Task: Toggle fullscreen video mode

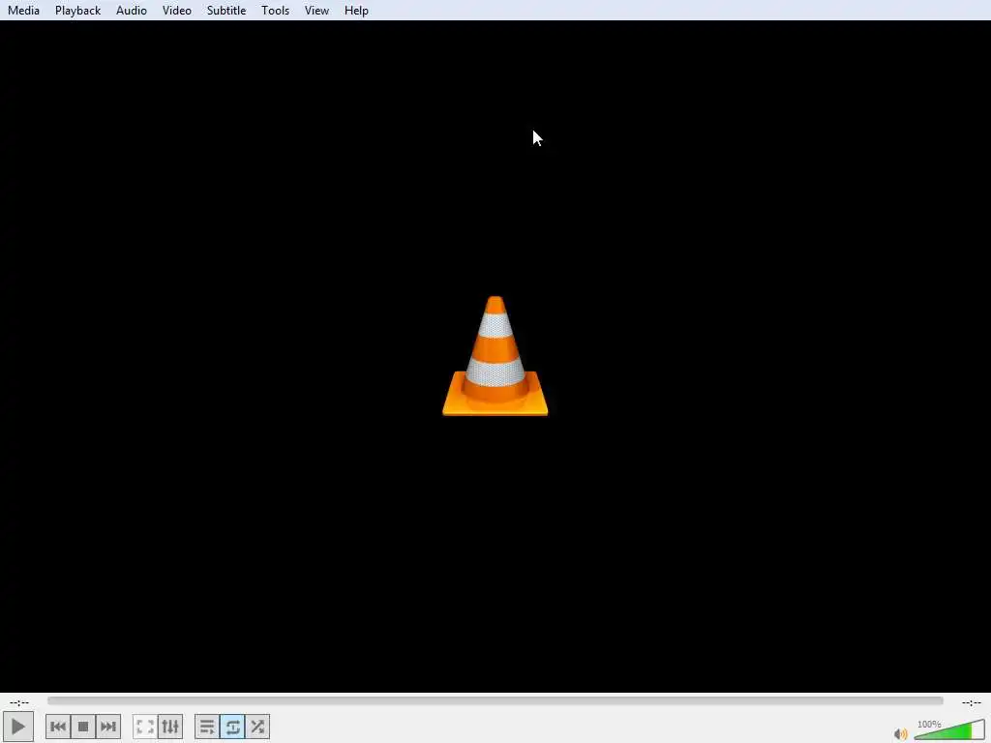Action: pos(145,727)
